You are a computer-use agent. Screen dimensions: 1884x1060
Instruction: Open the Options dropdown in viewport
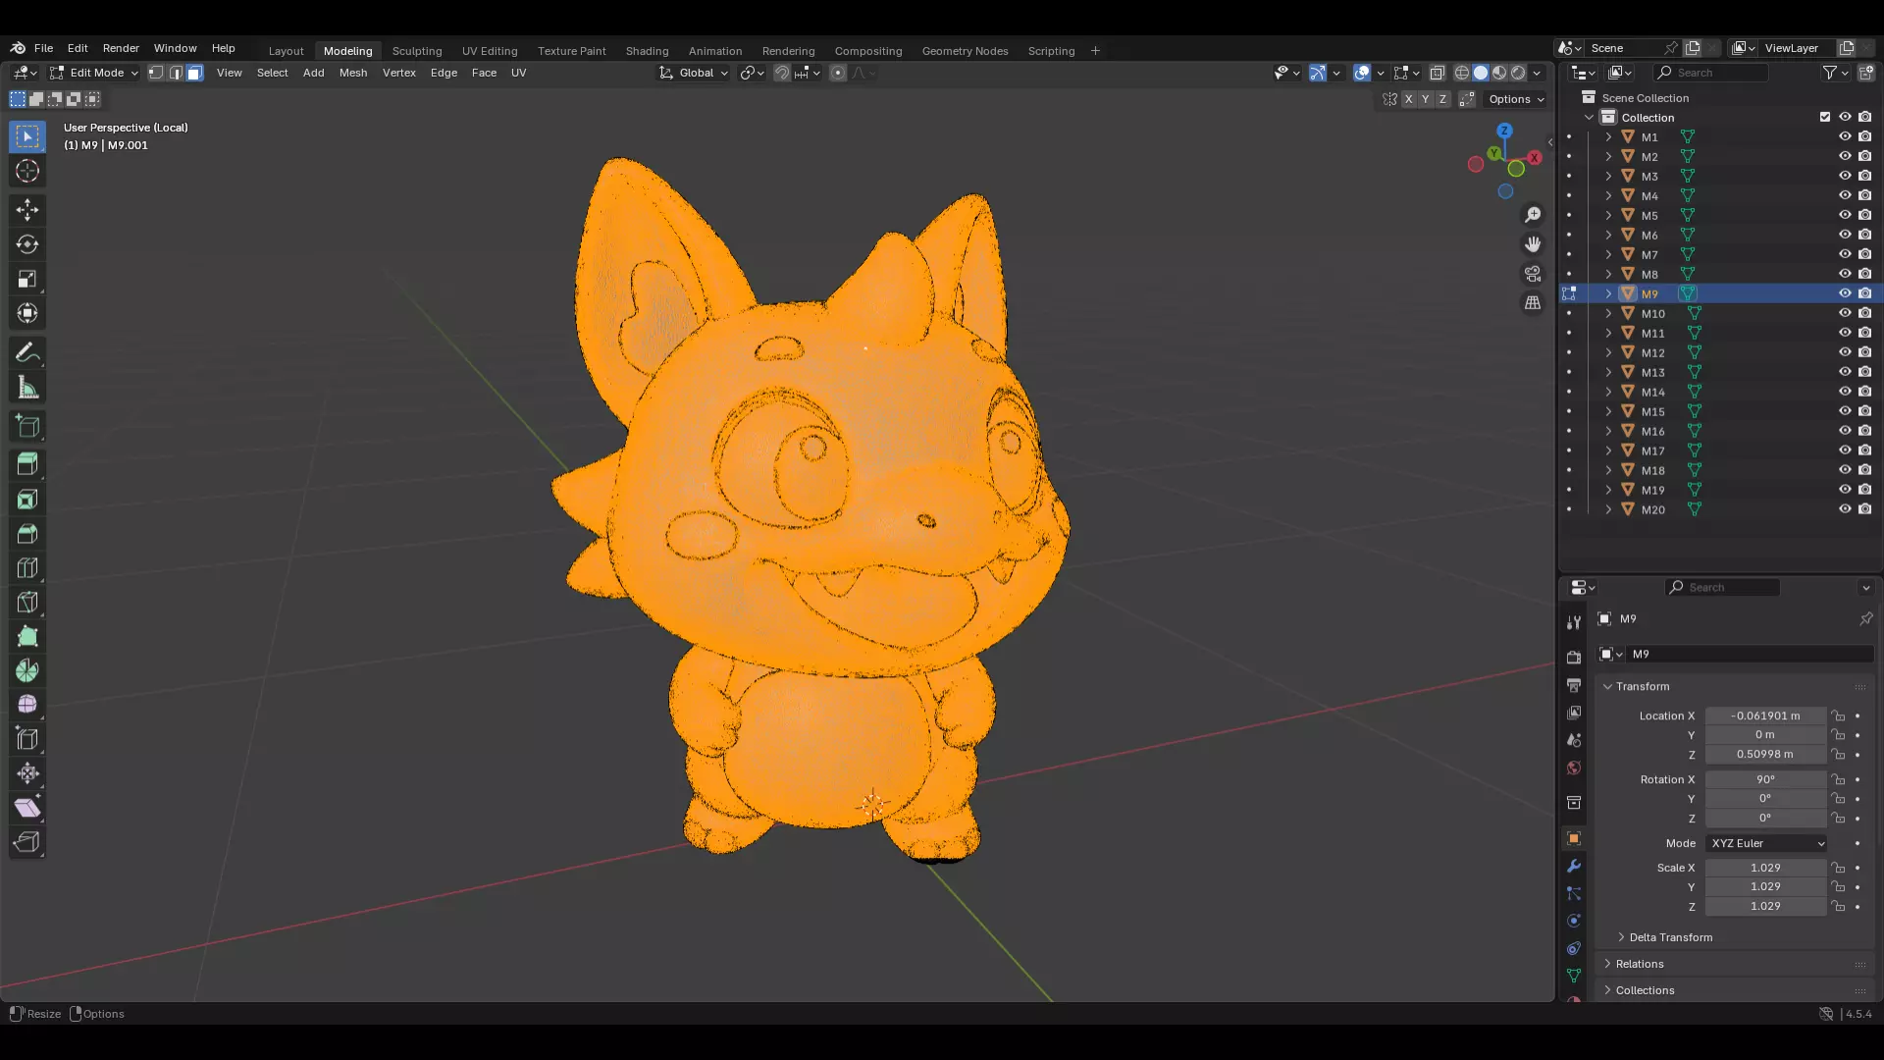click(1516, 99)
